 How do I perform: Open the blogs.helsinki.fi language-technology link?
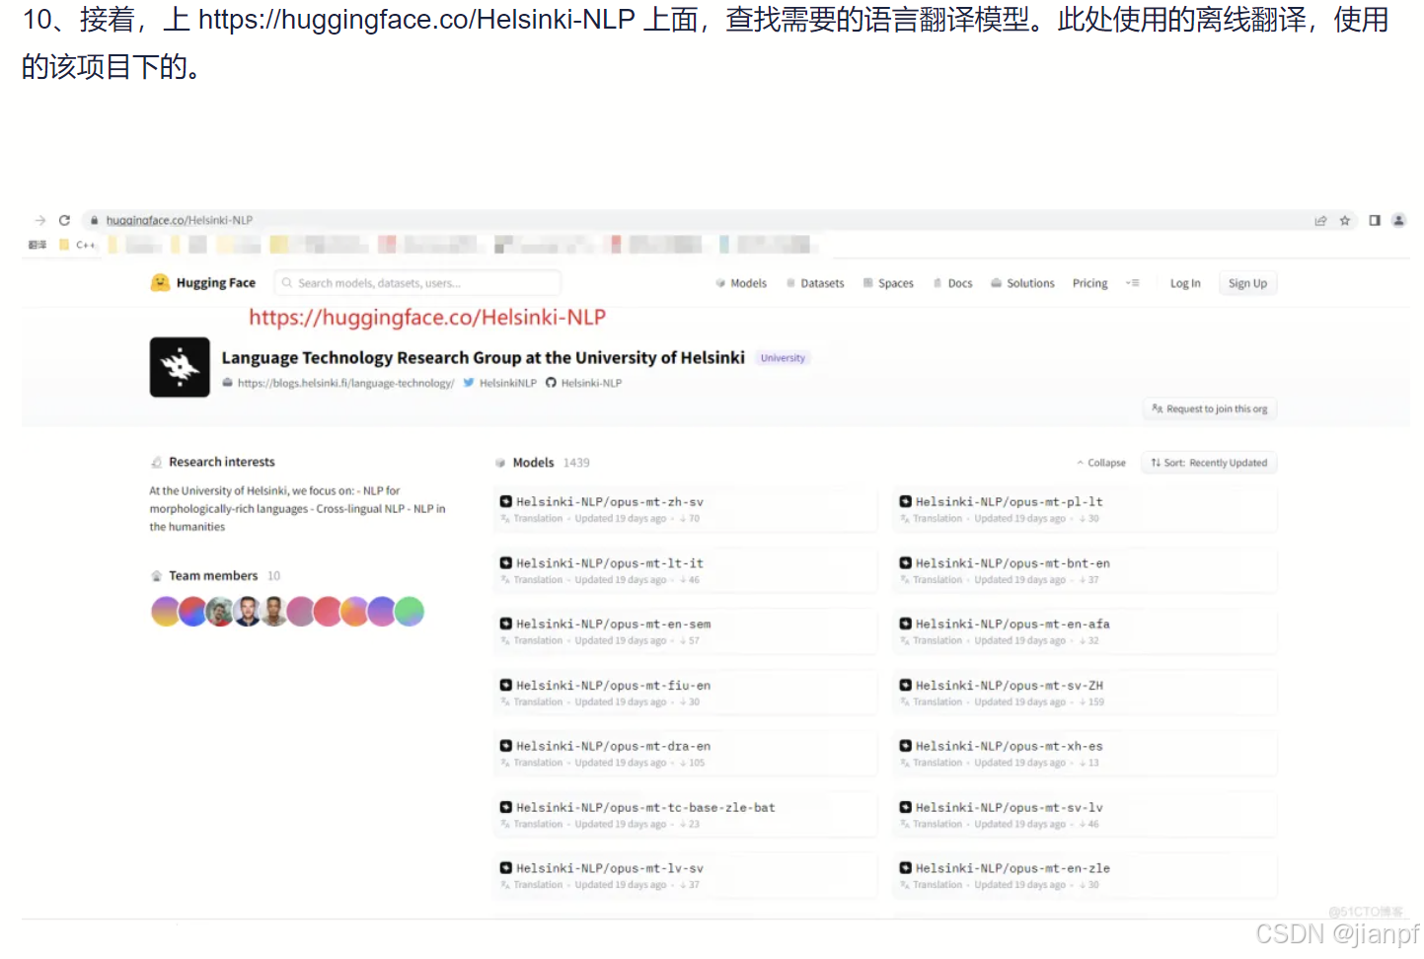coord(338,383)
